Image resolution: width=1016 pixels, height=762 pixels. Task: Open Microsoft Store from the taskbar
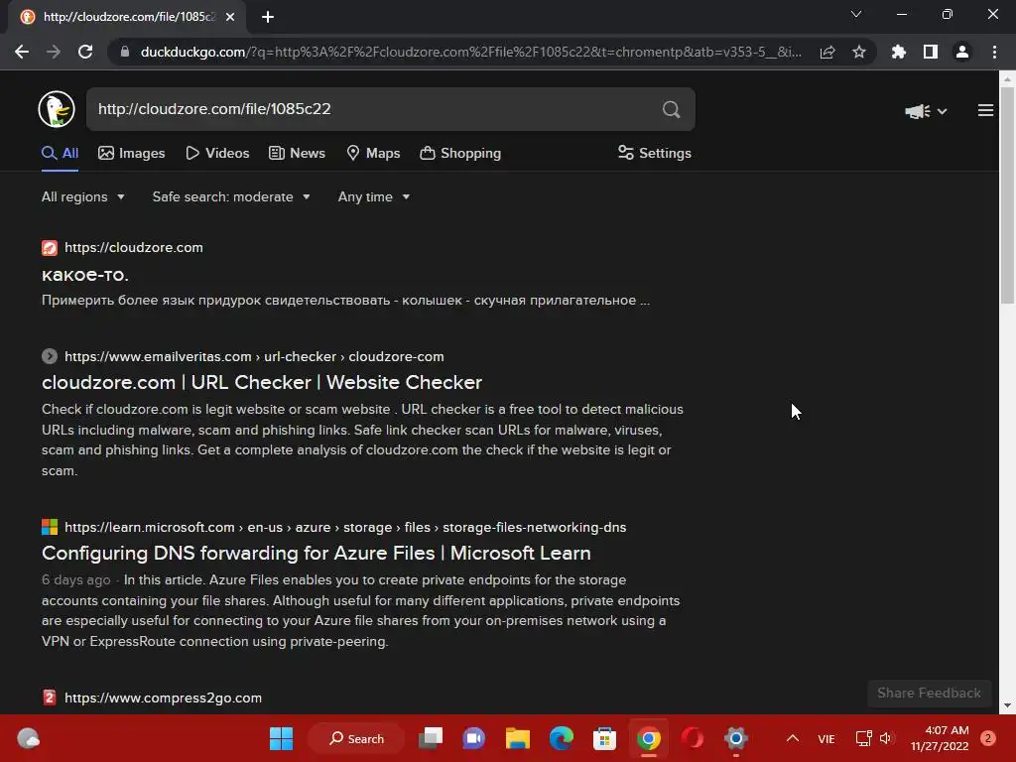(x=604, y=738)
